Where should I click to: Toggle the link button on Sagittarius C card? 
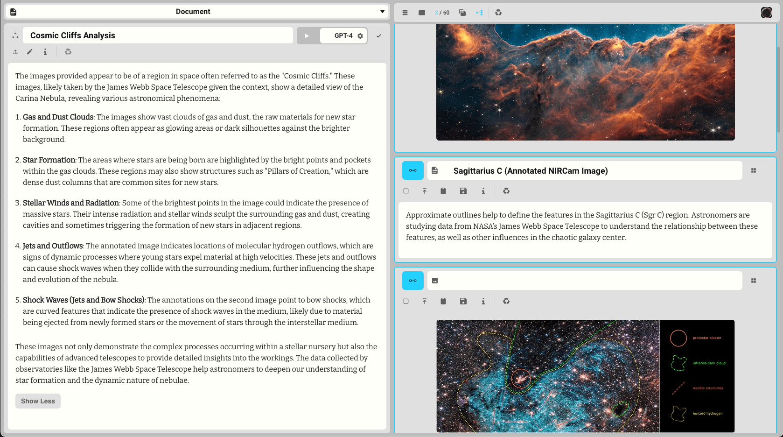(x=413, y=170)
